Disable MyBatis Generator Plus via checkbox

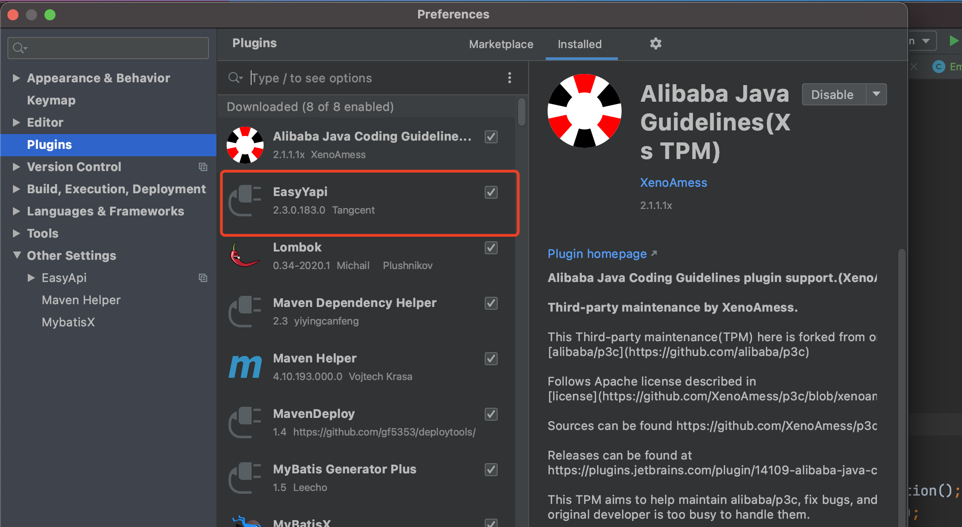(x=491, y=470)
